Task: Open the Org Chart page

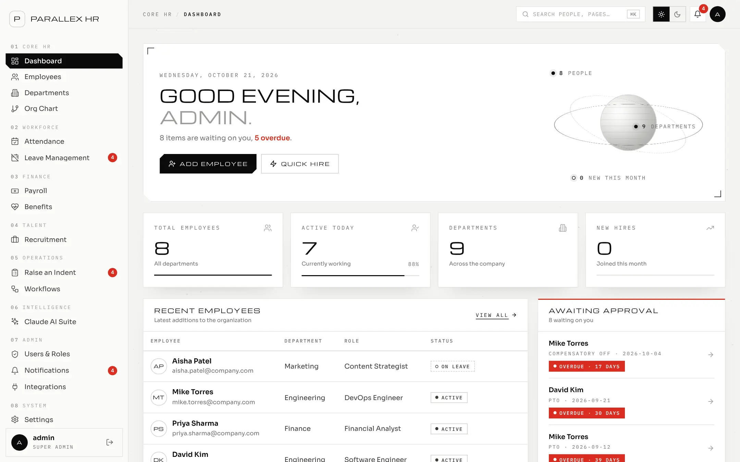Action: 64,108
